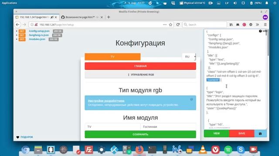Open a new browser tab
The image size is (279, 156).
tap(109, 17)
